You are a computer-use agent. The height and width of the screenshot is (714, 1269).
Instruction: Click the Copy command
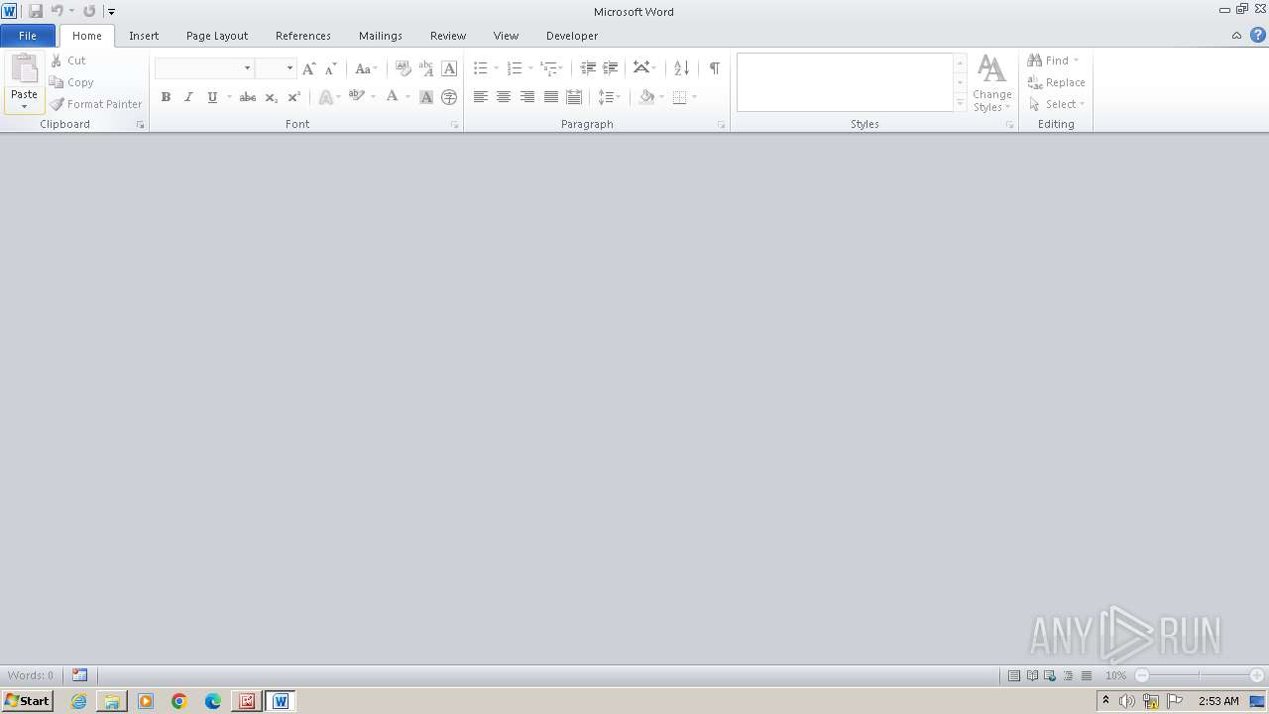71,82
